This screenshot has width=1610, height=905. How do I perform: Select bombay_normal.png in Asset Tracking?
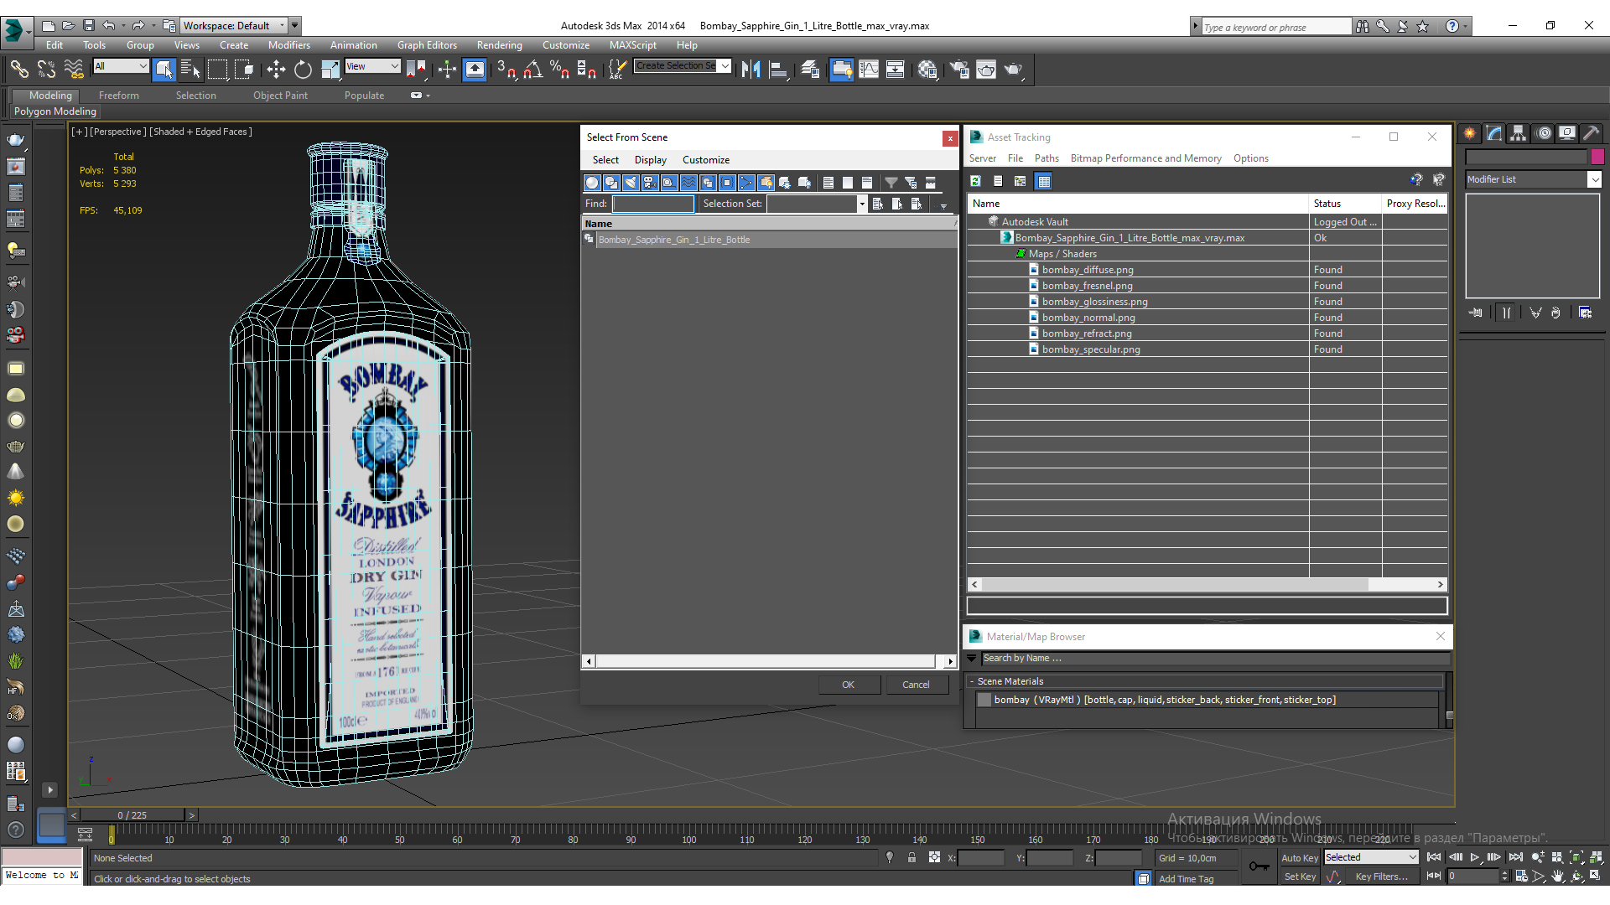click(x=1088, y=318)
